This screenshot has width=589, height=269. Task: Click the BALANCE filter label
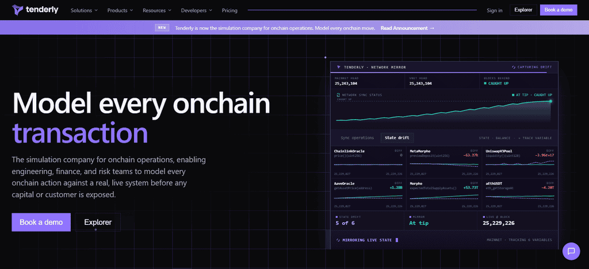[x=503, y=138]
